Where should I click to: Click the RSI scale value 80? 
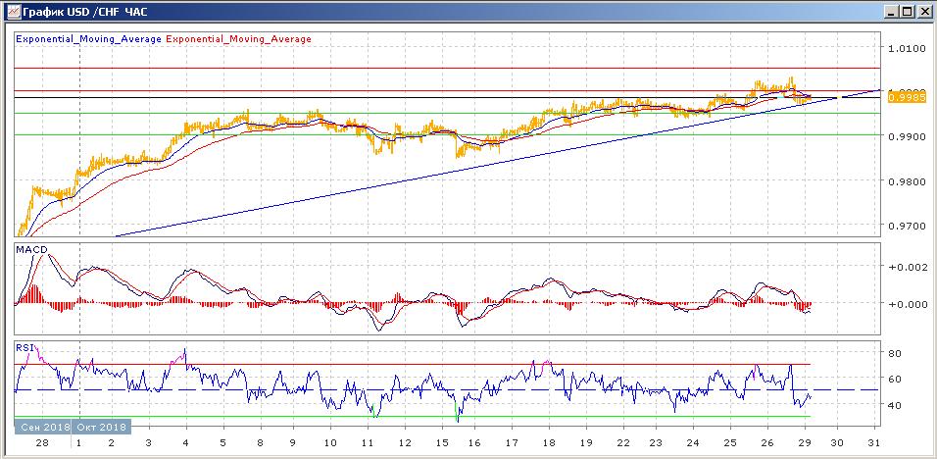click(896, 353)
